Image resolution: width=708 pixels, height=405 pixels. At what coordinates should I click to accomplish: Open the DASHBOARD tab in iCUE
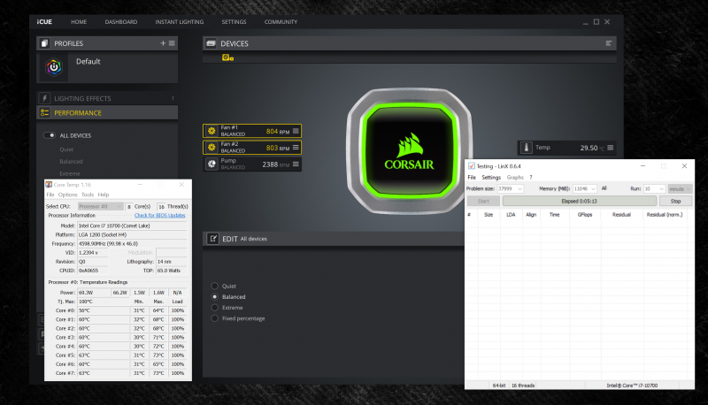click(x=120, y=21)
